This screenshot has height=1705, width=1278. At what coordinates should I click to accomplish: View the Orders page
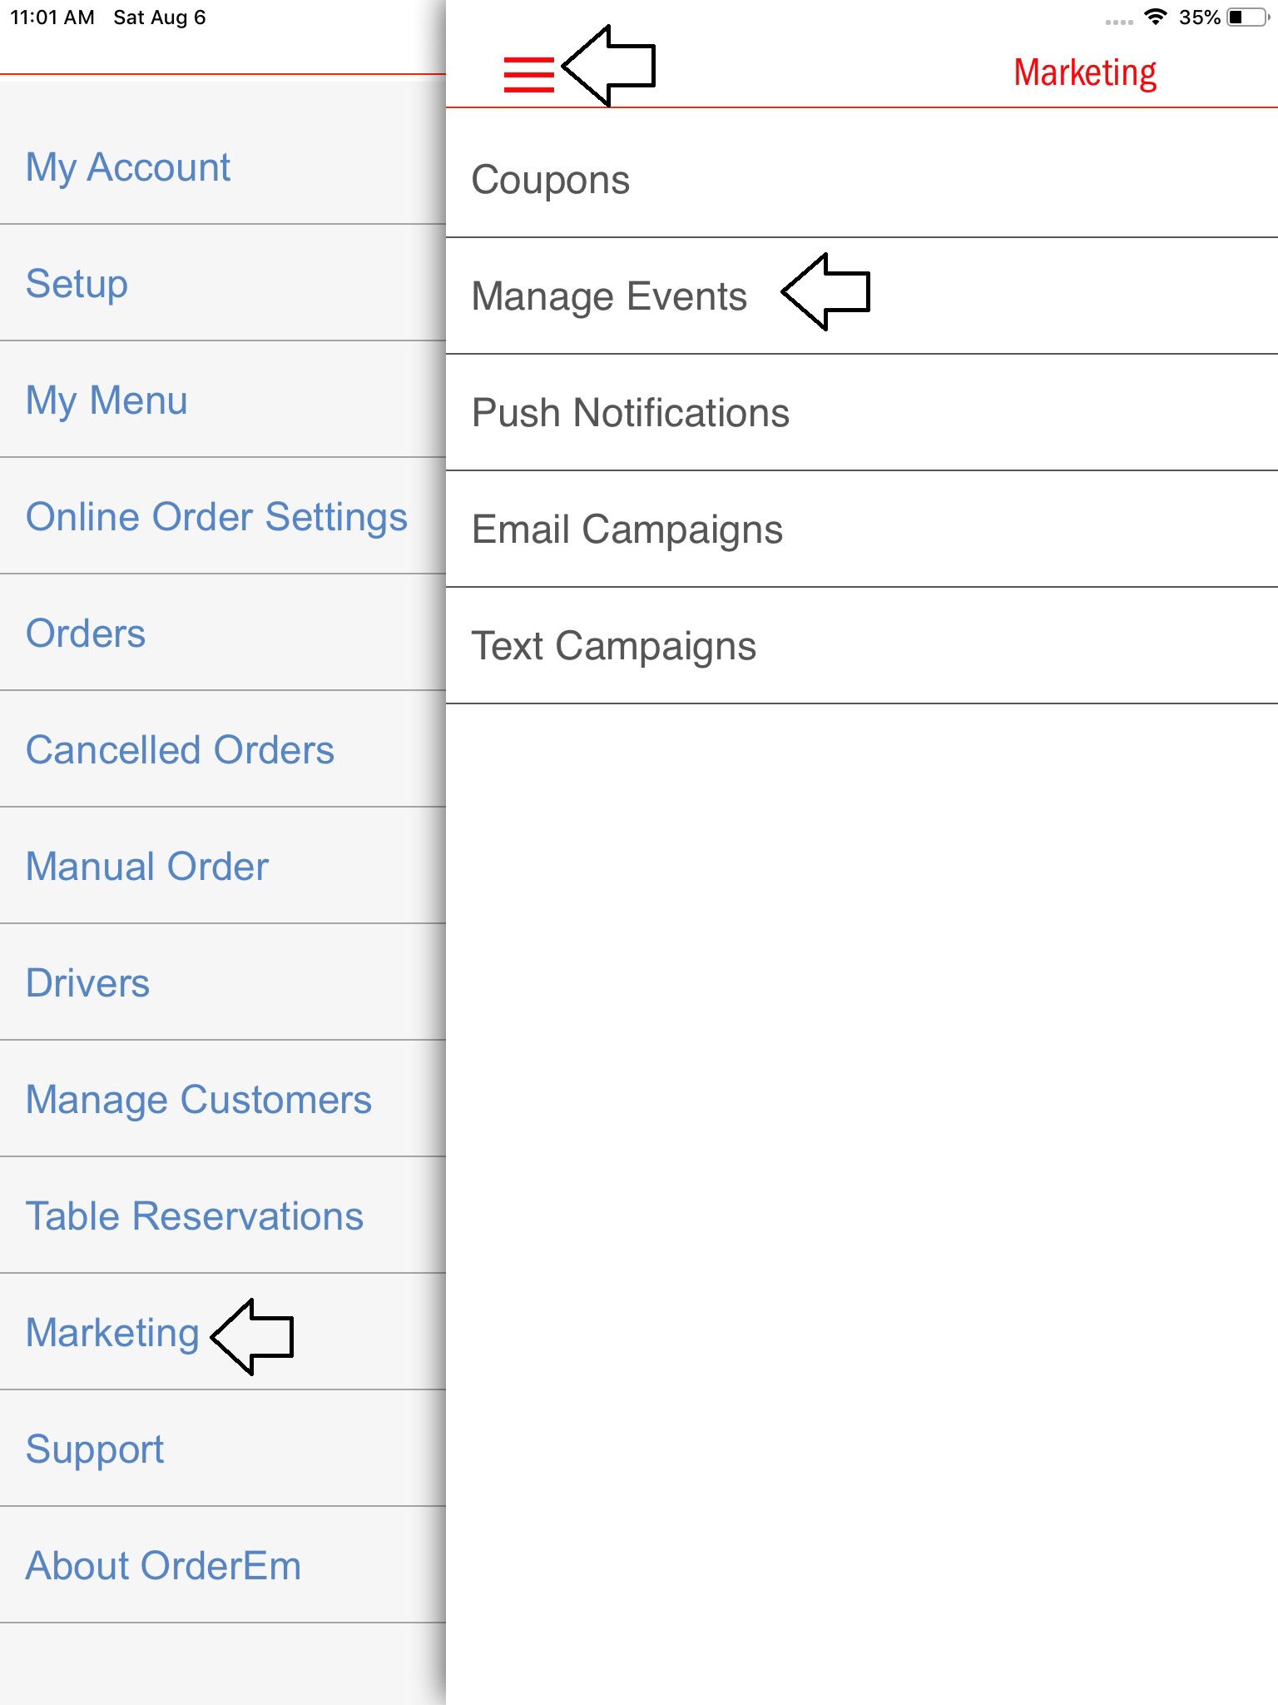point(86,633)
